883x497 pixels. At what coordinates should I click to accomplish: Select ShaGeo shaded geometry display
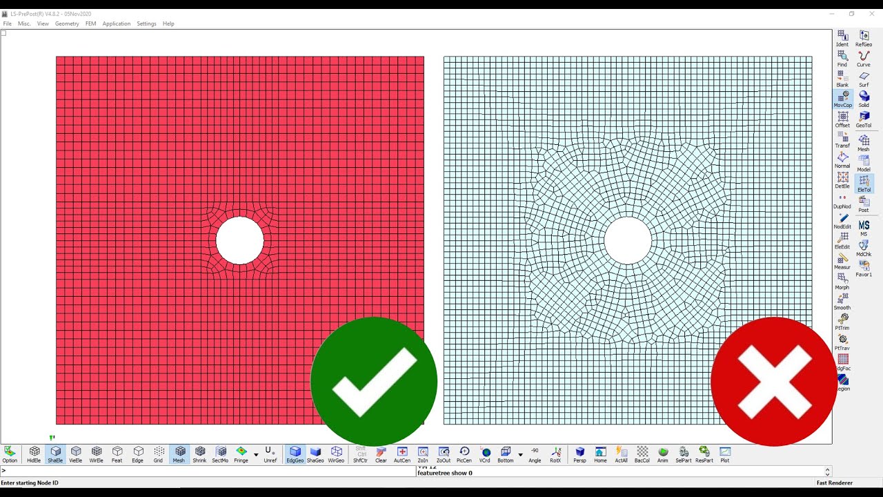315,454
